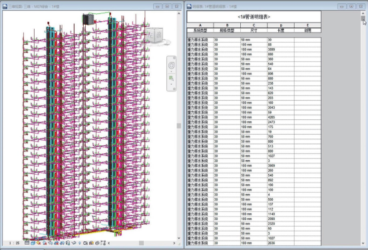Viewport: 368px width, 250px height.
Task: Select length cell with value 513
Action: pyautogui.click(x=281, y=146)
